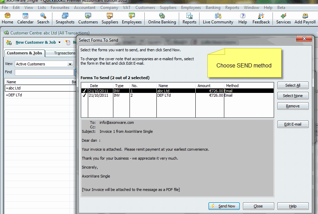
Task: Click the Edit E-mail button
Action: tap(293, 124)
